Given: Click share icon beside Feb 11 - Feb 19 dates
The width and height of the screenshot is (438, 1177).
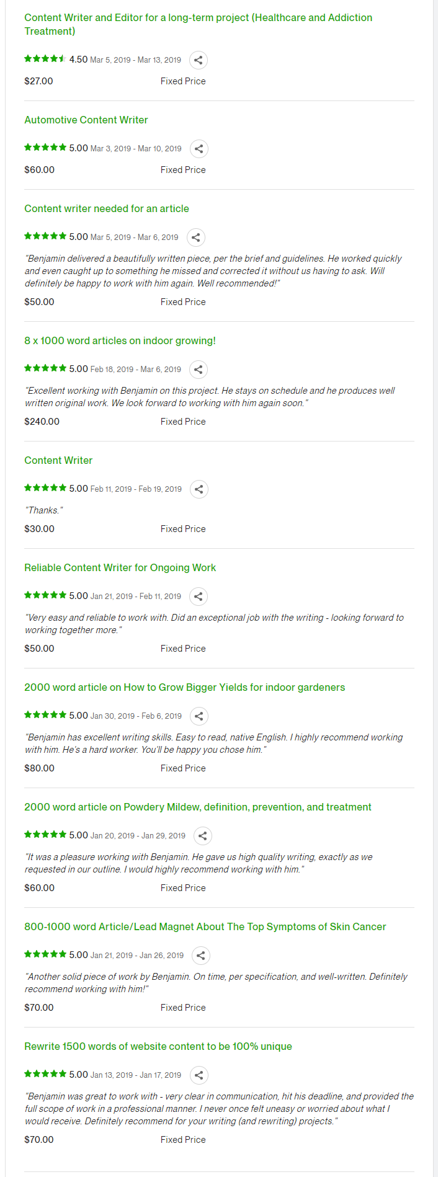Looking at the screenshot, I should tap(199, 489).
